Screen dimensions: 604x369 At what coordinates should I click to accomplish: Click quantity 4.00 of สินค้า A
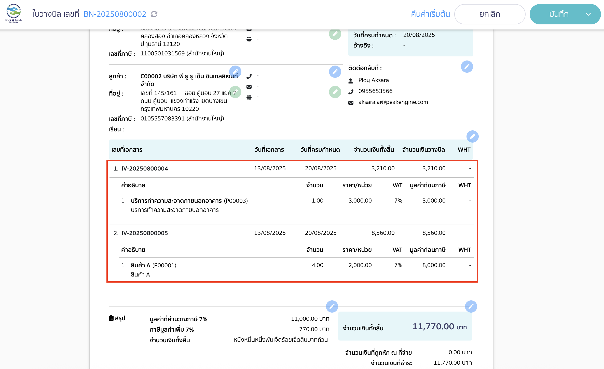click(318, 265)
